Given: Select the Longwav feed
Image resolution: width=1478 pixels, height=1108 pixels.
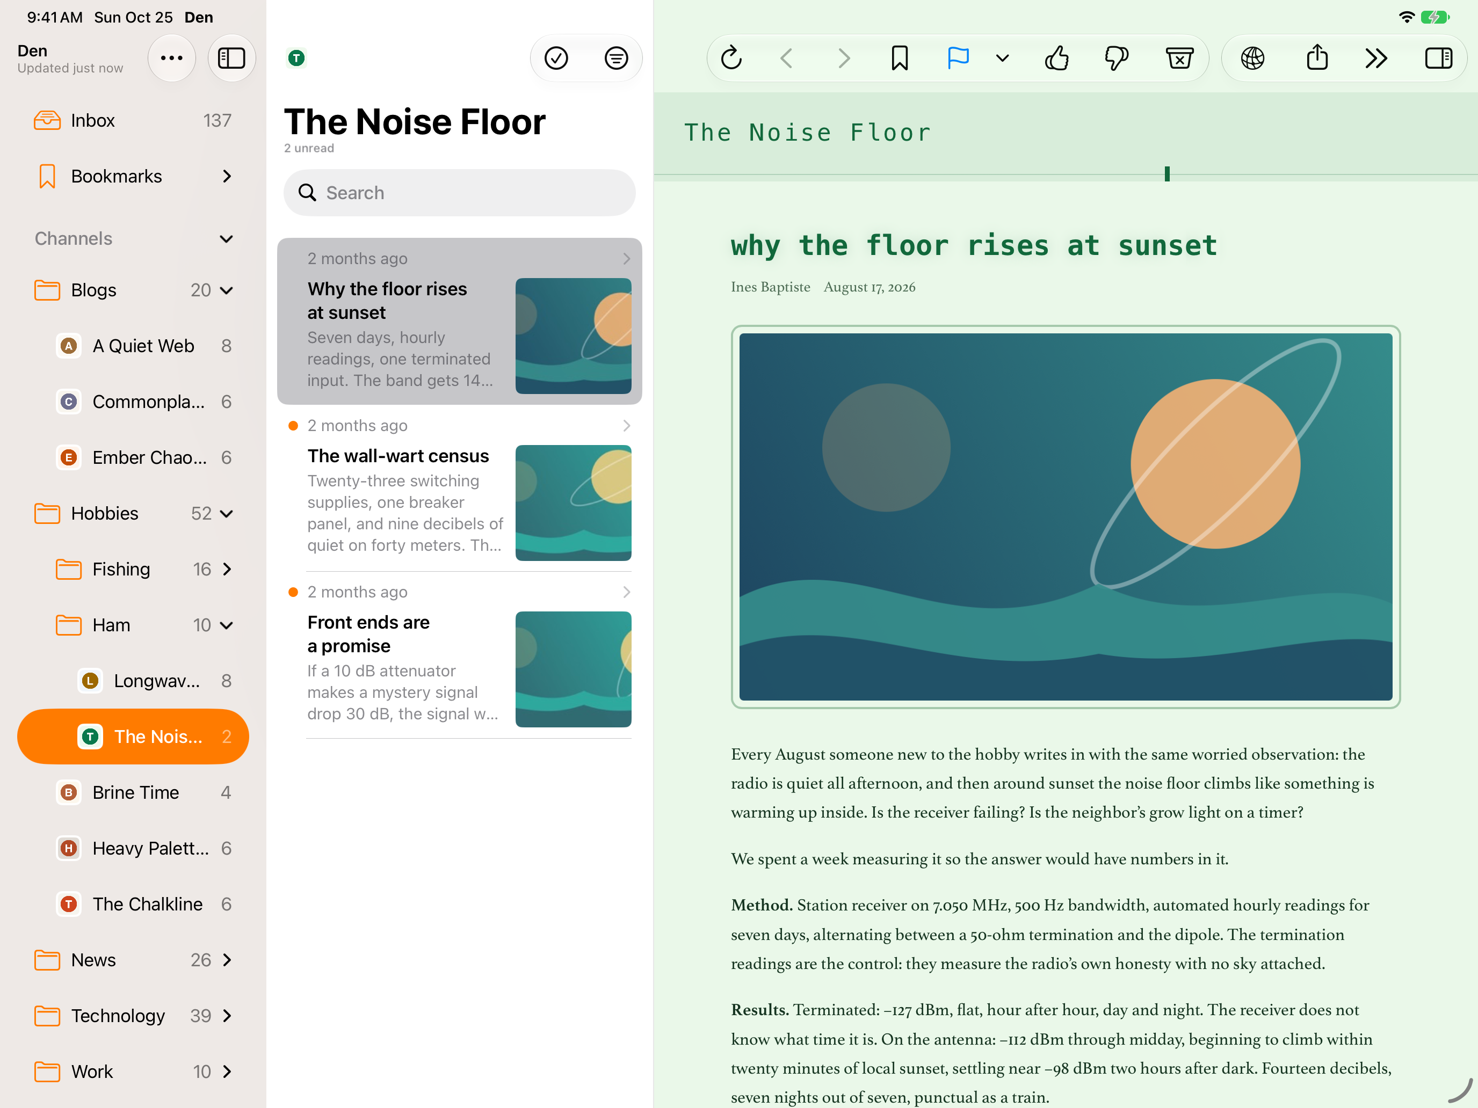Looking at the screenshot, I should [133, 681].
